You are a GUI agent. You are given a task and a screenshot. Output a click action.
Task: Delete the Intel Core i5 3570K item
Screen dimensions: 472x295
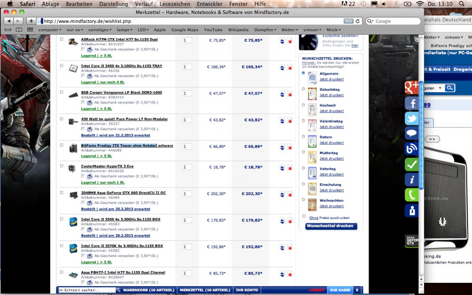click(290, 248)
